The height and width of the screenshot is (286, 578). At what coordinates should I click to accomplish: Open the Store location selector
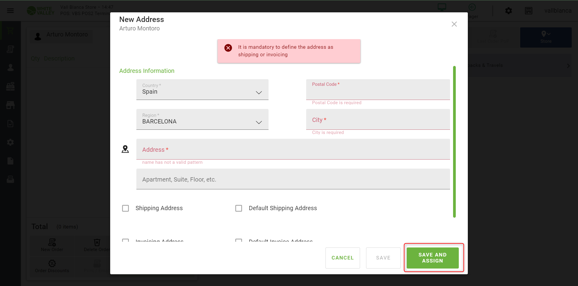[545, 37]
